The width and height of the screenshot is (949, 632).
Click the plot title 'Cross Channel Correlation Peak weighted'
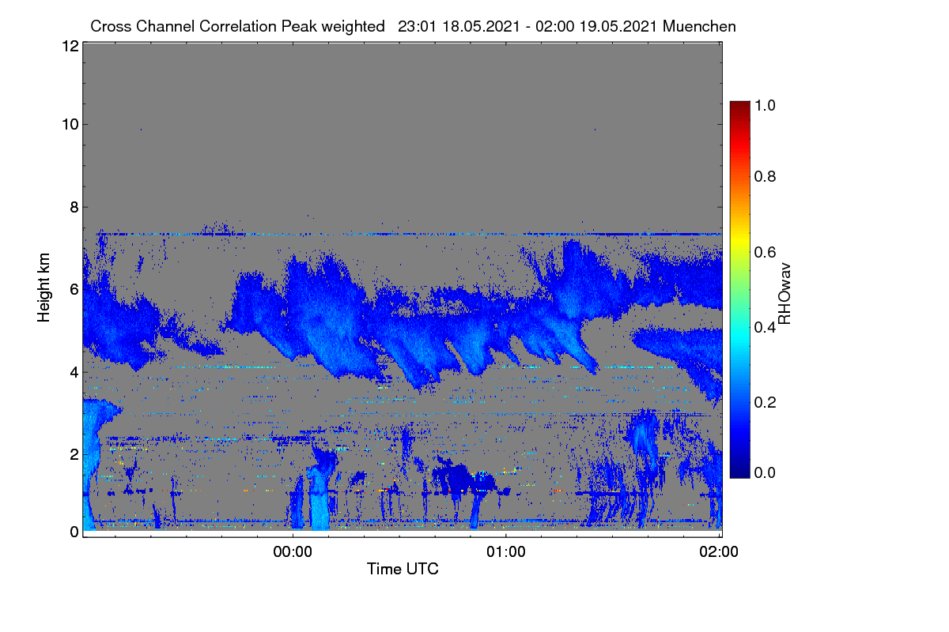[x=237, y=26]
